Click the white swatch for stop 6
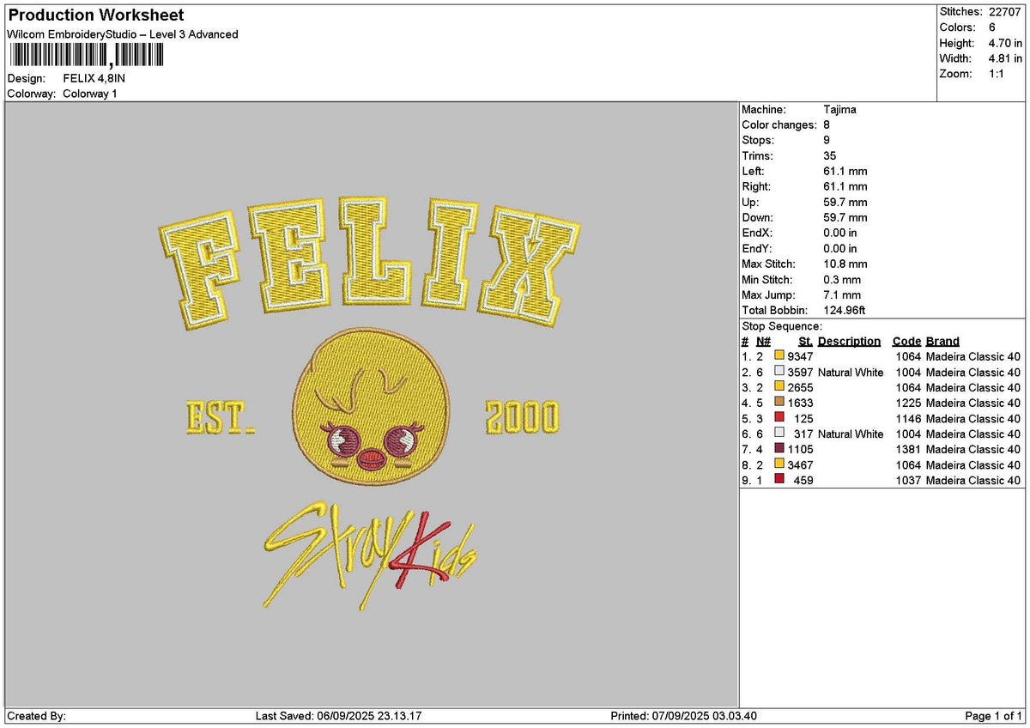This screenshot has width=1030, height=728. (x=779, y=434)
